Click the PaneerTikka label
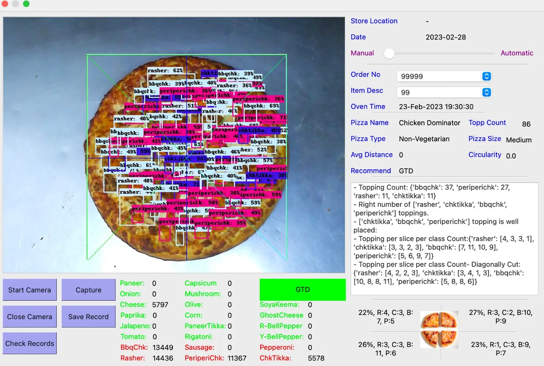 (x=205, y=326)
